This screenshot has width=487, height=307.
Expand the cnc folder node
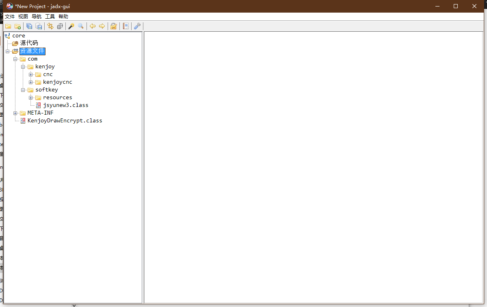pos(31,75)
